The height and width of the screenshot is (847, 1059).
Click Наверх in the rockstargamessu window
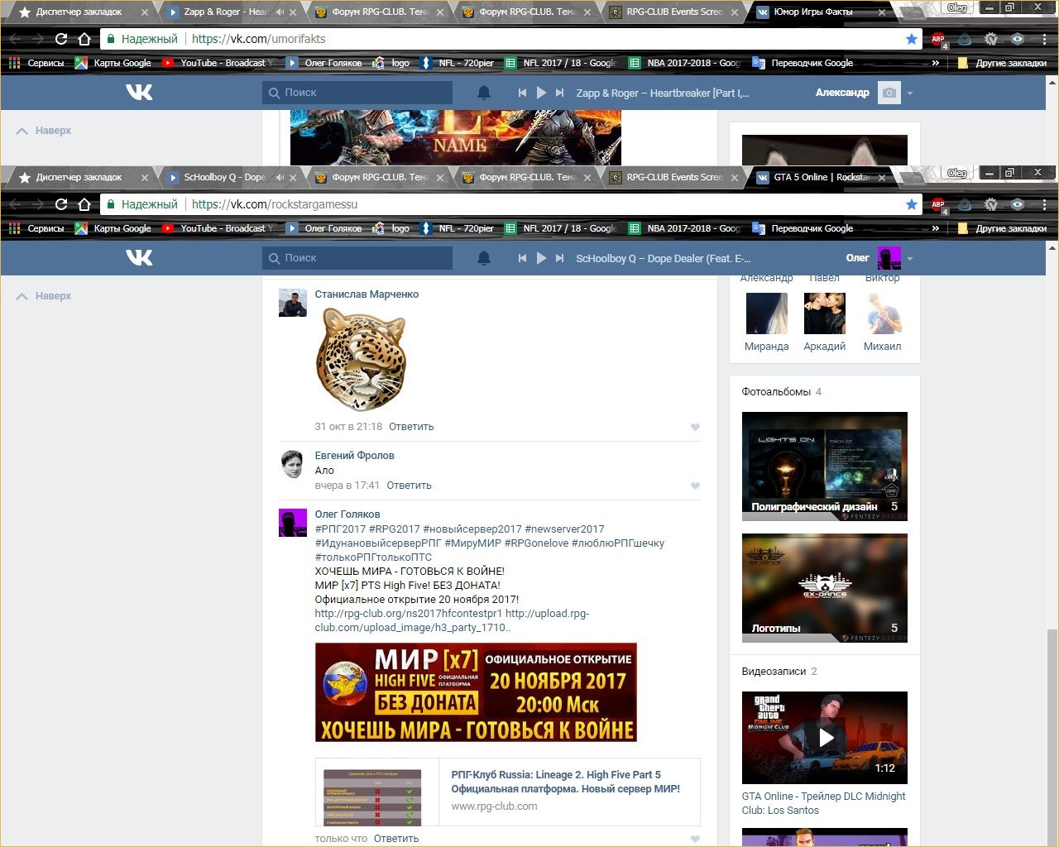44,296
